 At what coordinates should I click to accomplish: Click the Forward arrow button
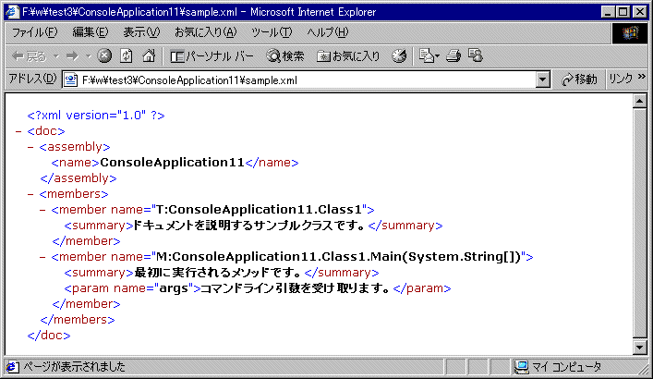click(72, 55)
